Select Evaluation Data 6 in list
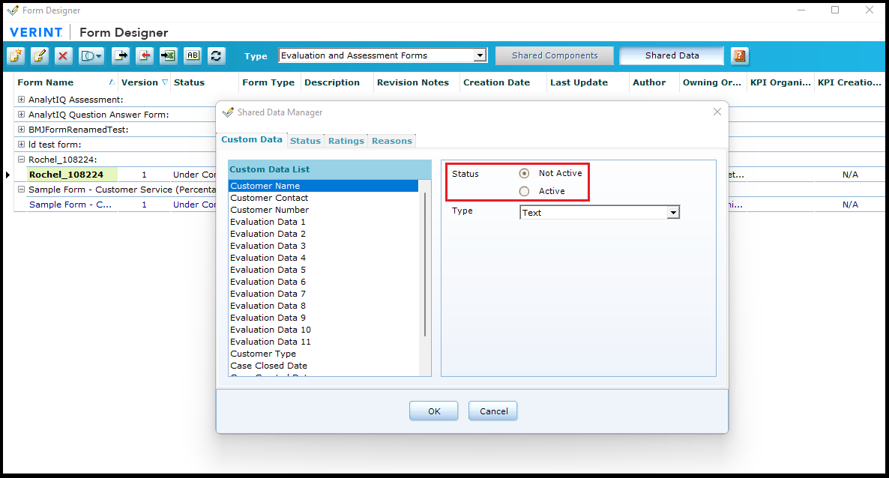889x478 pixels. pyautogui.click(x=323, y=282)
